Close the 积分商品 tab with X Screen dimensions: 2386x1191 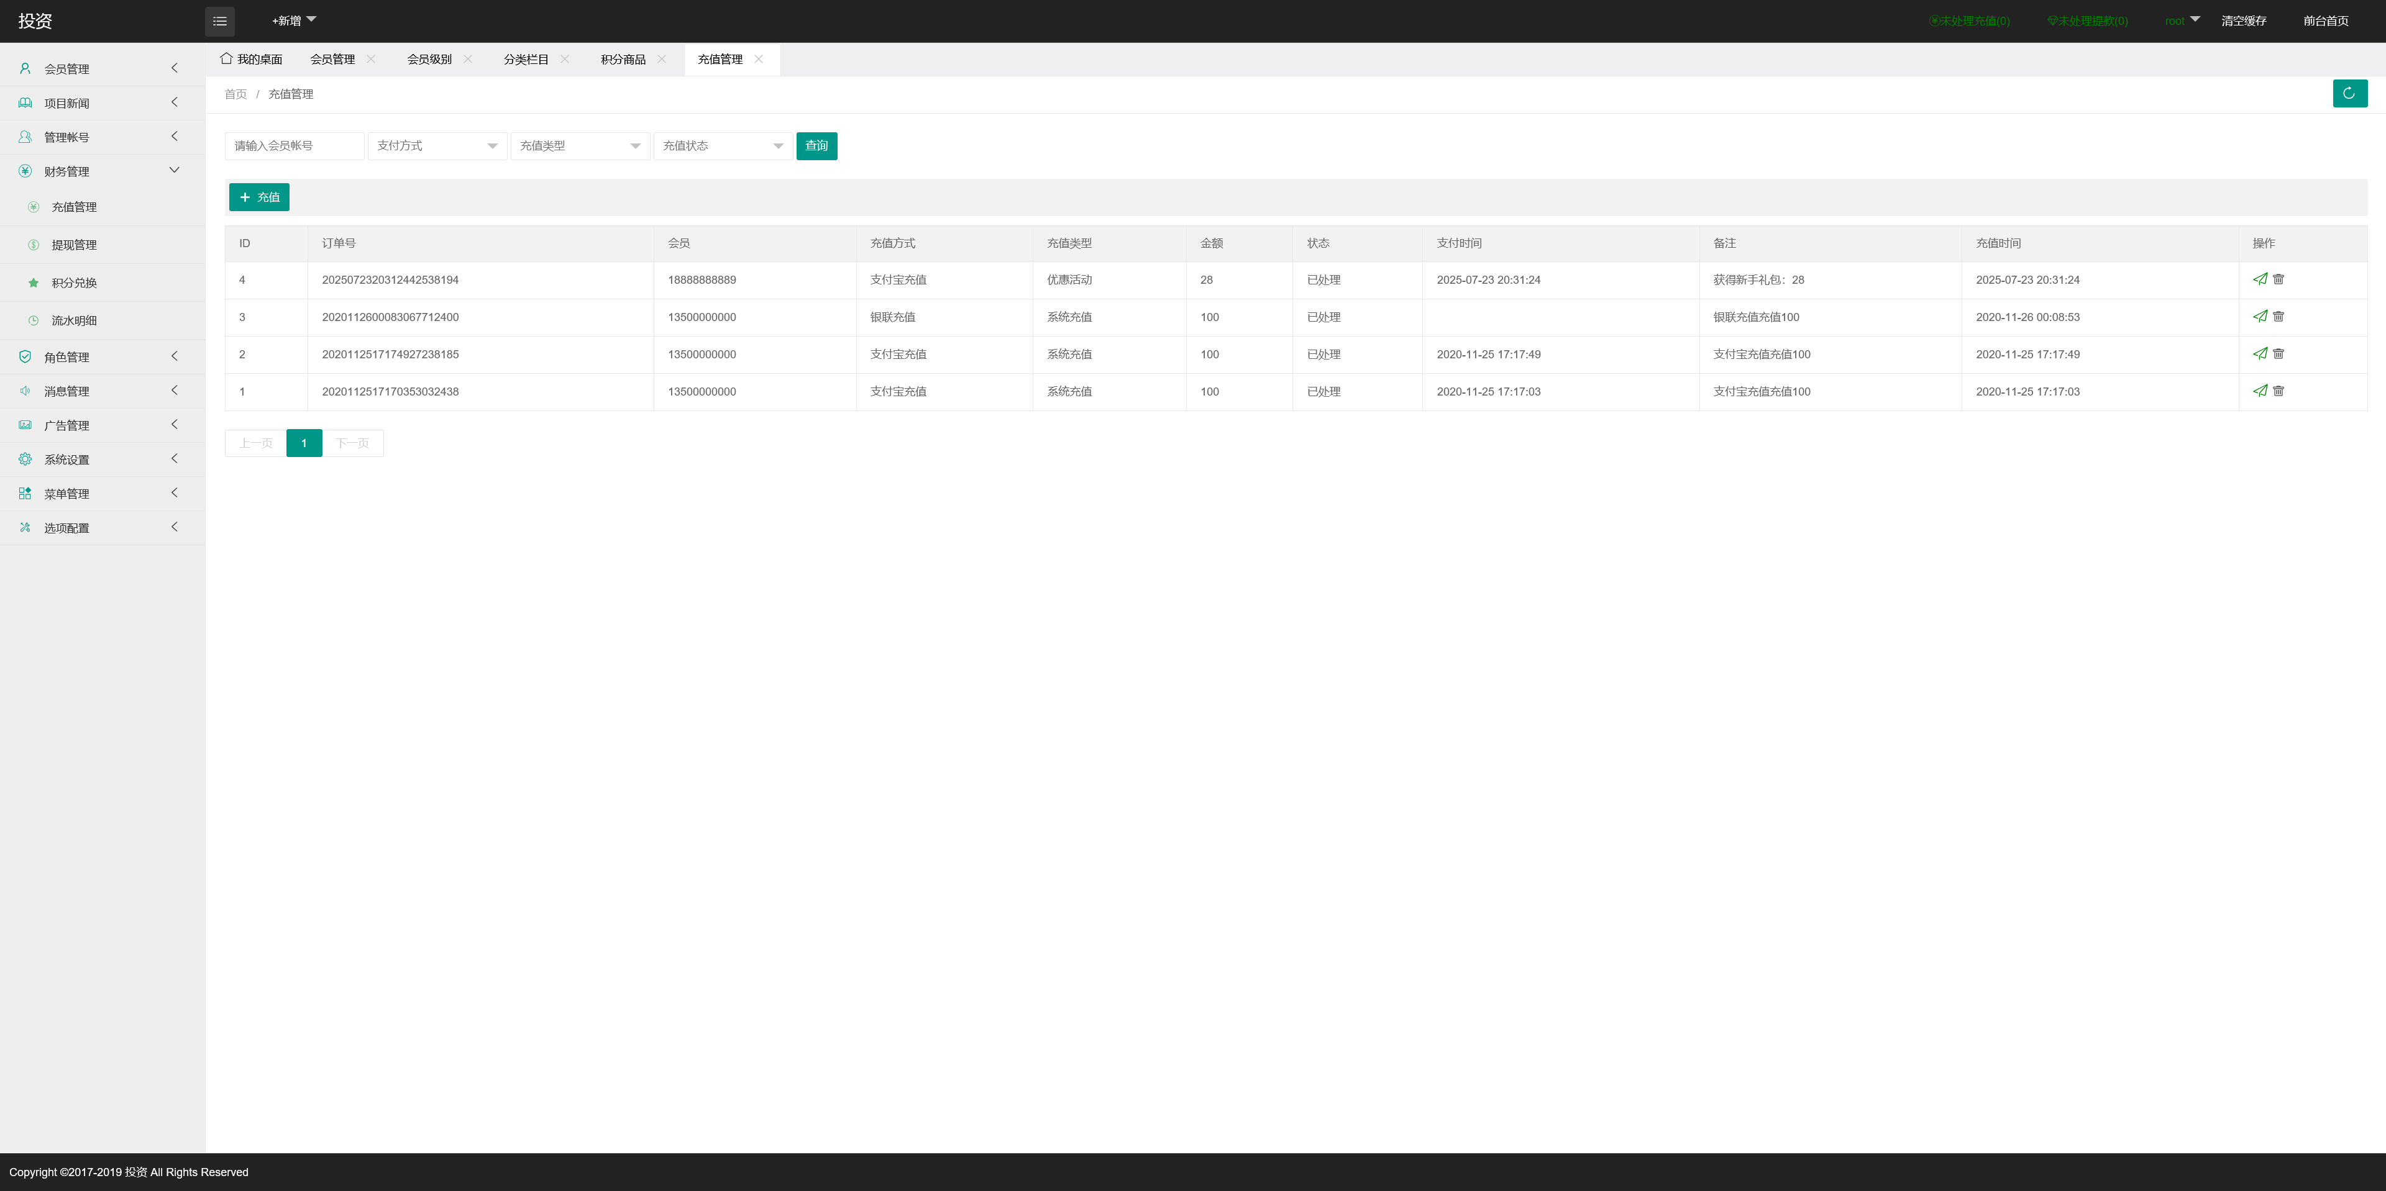(661, 59)
